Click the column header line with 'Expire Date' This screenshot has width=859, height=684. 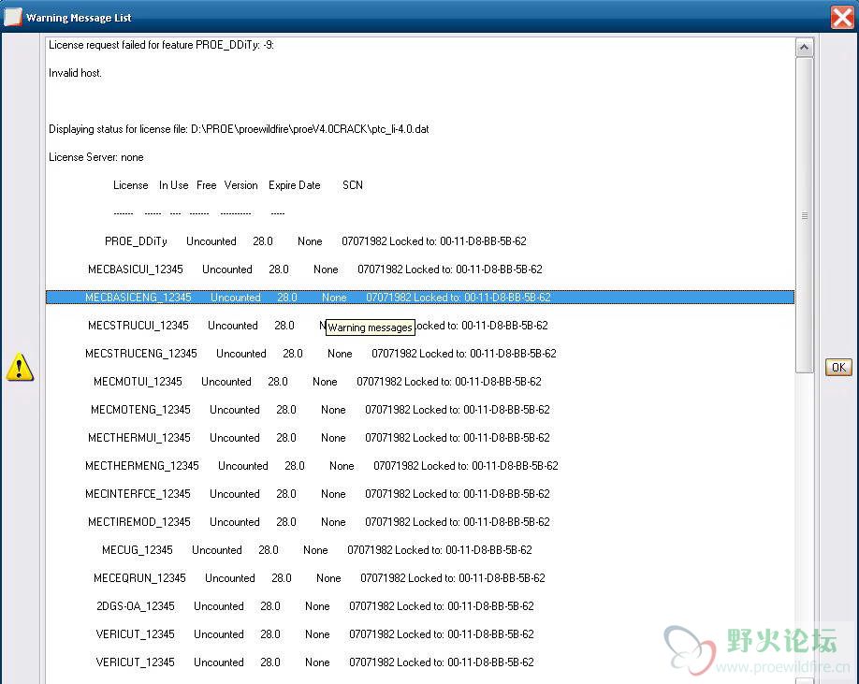[x=420, y=185]
